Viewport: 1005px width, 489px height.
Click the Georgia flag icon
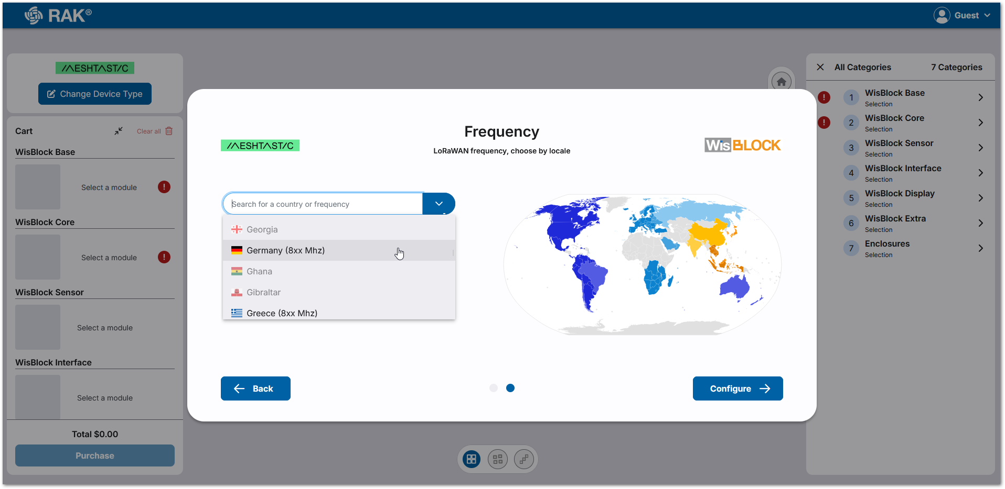tap(237, 229)
